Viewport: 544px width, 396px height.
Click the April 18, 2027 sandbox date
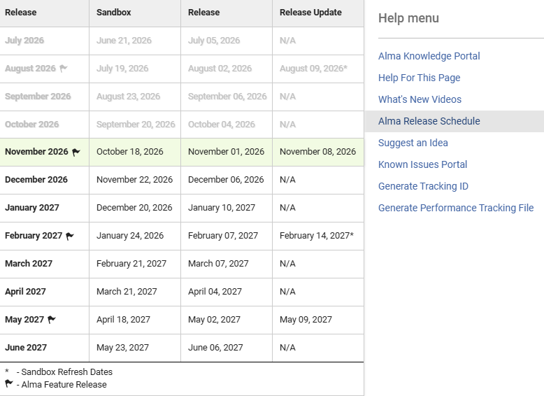coord(123,320)
